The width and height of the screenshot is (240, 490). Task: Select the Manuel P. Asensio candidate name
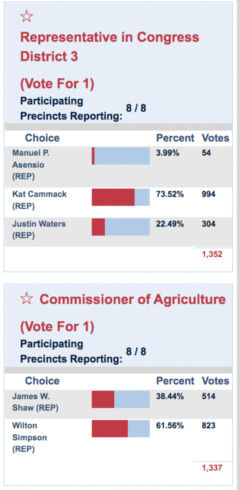click(31, 165)
